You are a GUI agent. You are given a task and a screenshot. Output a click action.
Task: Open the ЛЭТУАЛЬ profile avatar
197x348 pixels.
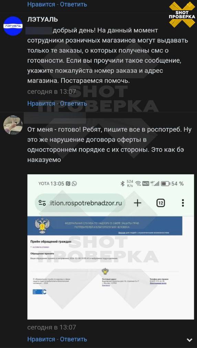(13, 26)
